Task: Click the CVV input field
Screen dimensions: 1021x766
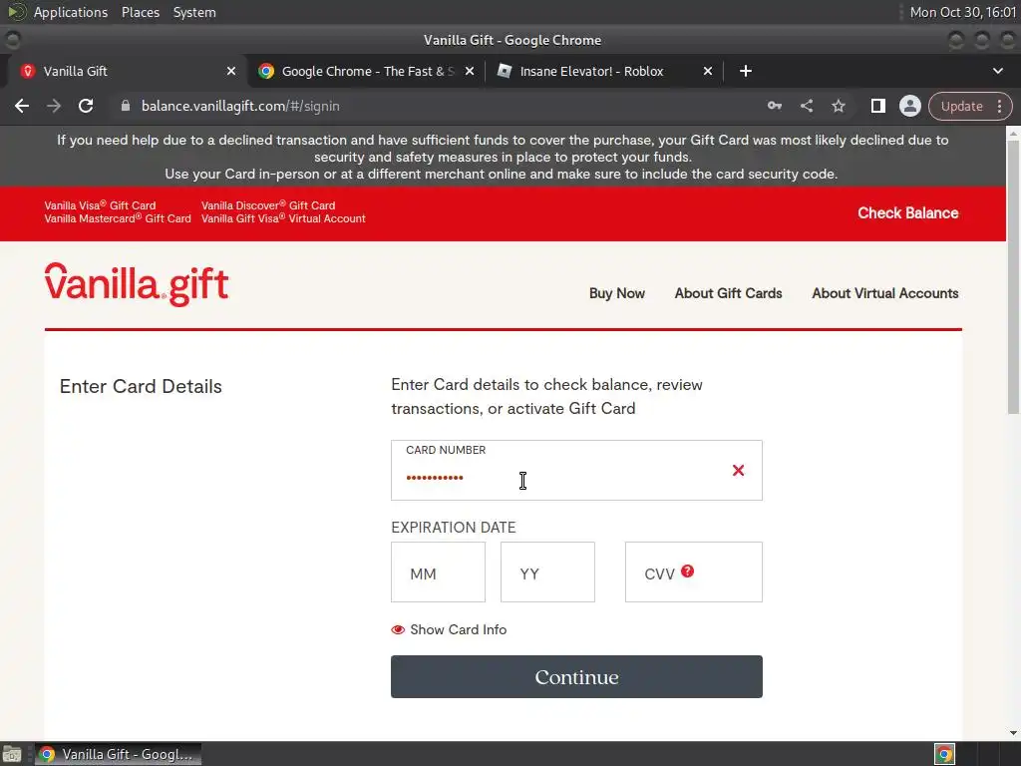Action: (x=694, y=572)
